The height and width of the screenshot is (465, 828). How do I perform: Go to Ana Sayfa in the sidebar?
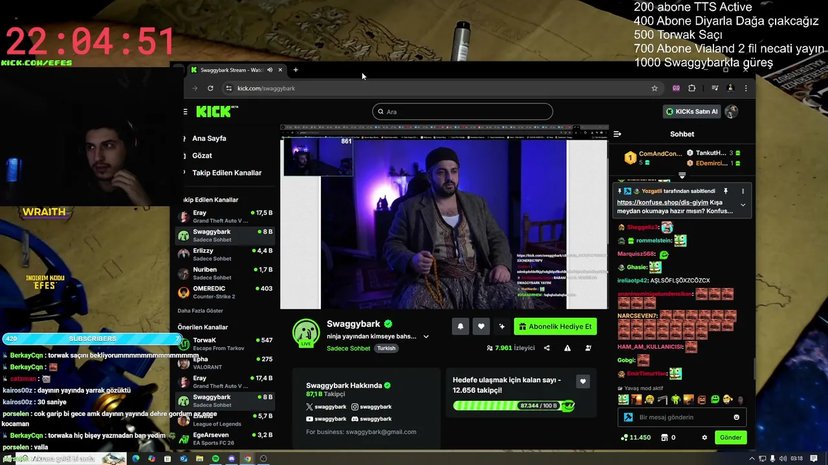[x=209, y=138]
